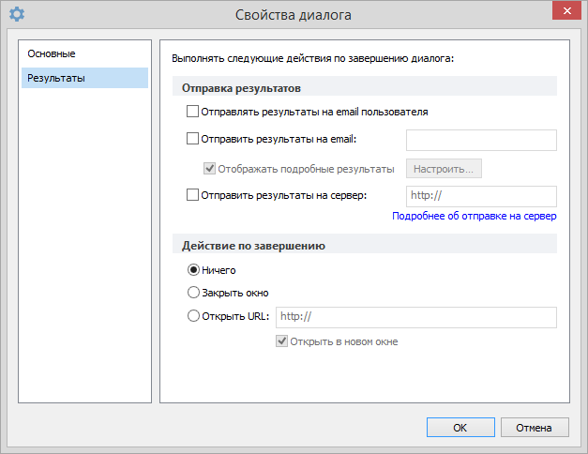Select the Результаты section
This screenshot has height=454, width=588.
point(84,78)
